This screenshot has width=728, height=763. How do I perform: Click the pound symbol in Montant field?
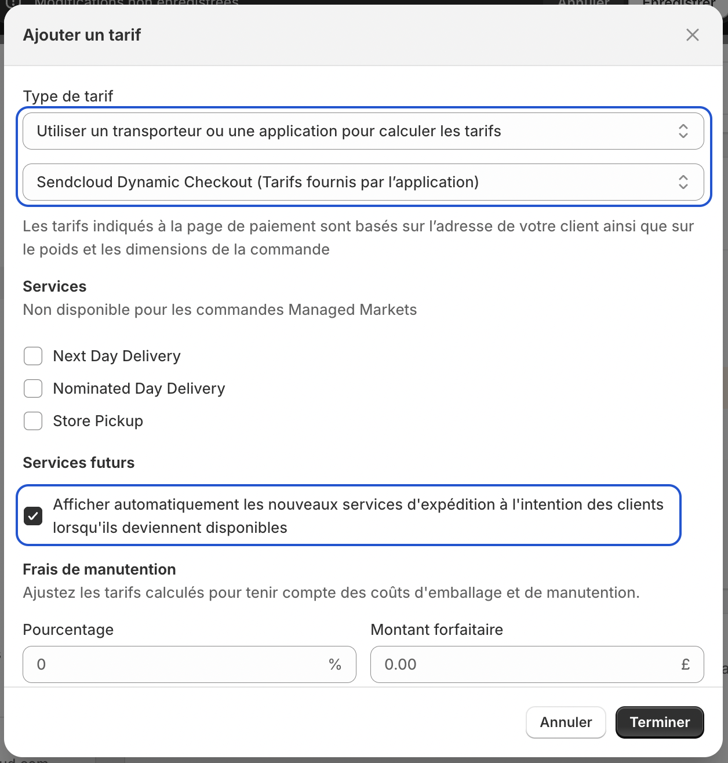tap(686, 664)
